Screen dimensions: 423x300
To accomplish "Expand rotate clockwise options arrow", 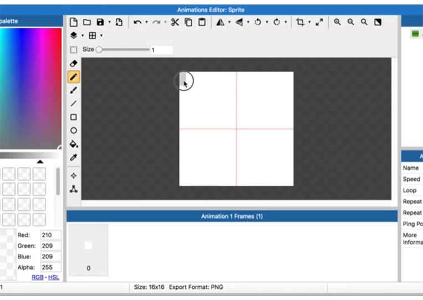I will pos(286,22).
